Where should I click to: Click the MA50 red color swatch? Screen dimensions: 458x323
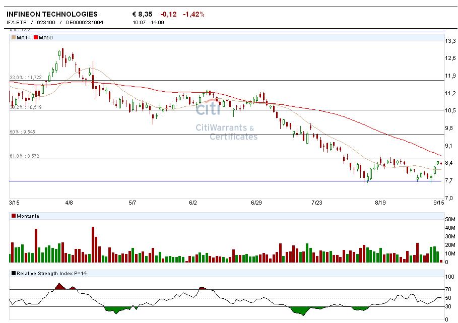36,37
